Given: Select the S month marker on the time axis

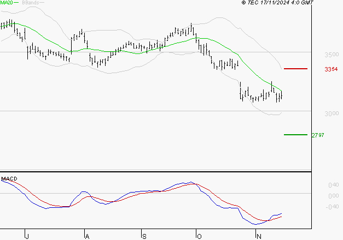Looking at the screenshot, I should [144, 236].
